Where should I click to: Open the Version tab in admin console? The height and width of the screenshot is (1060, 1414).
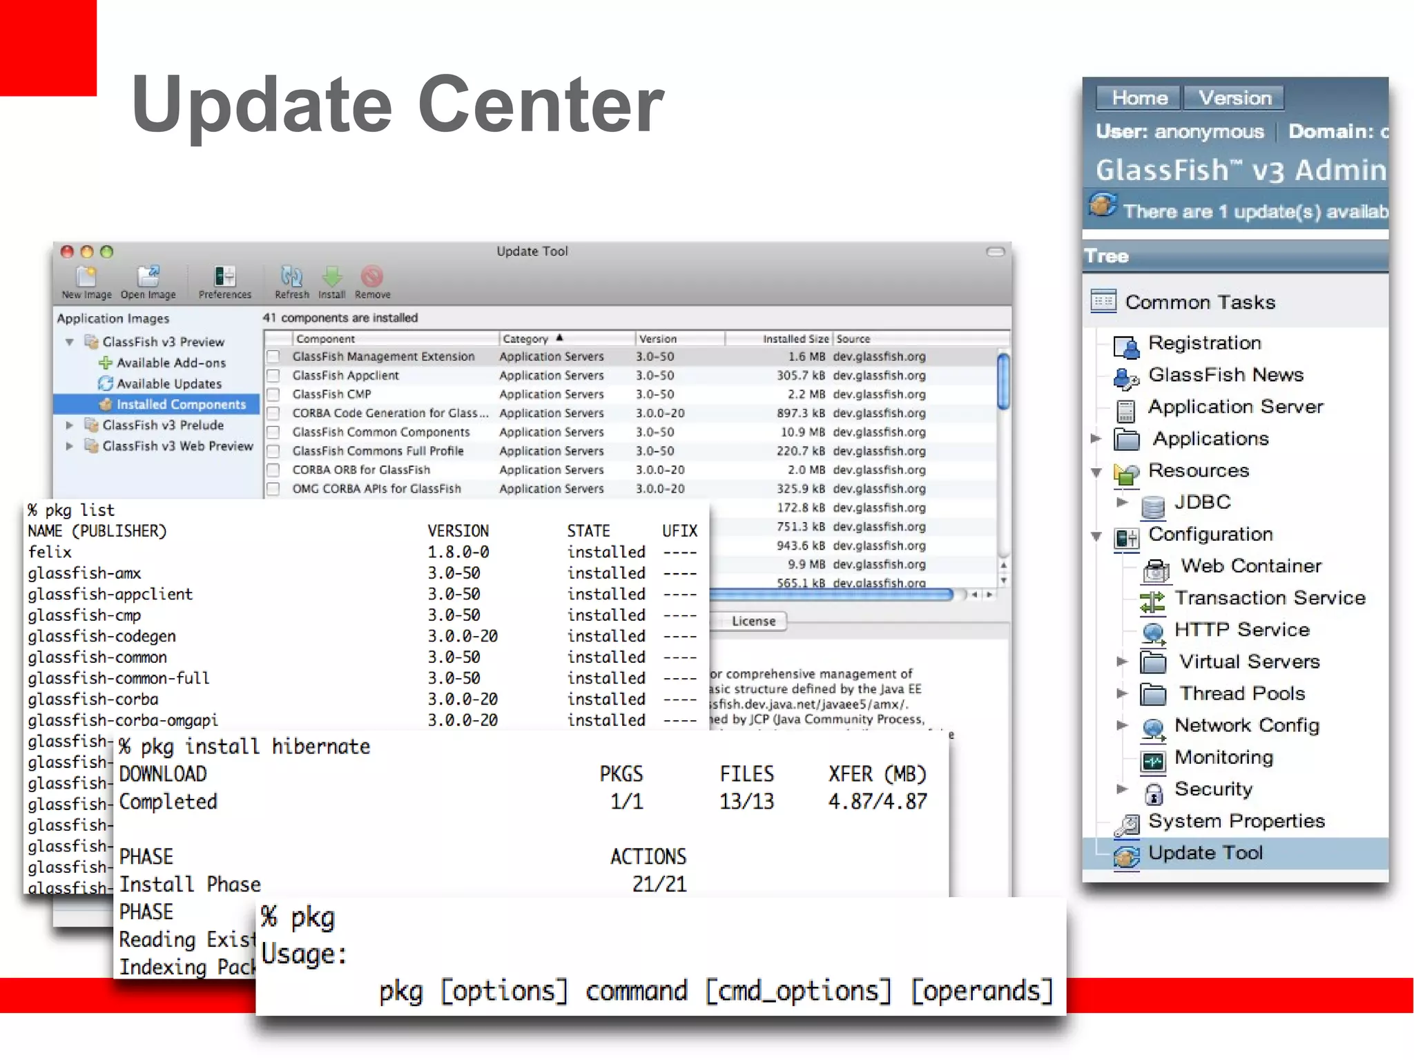pyautogui.click(x=1234, y=98)
